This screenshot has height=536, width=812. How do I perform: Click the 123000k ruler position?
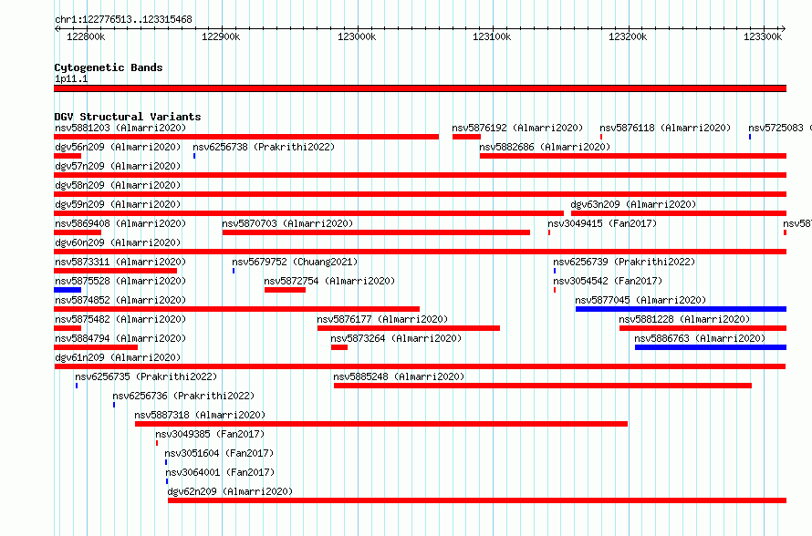(357, 36)
